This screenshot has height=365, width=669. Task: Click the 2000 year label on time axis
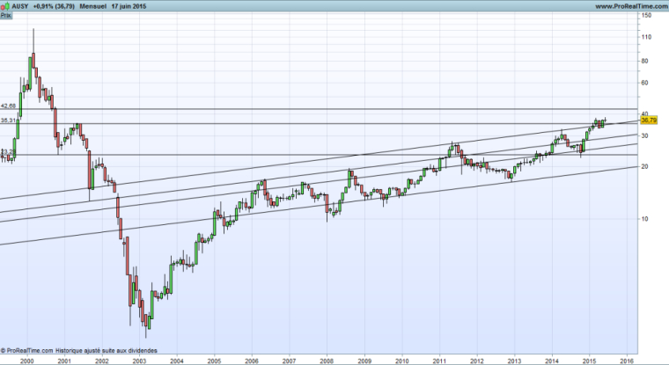coord(27,361)
